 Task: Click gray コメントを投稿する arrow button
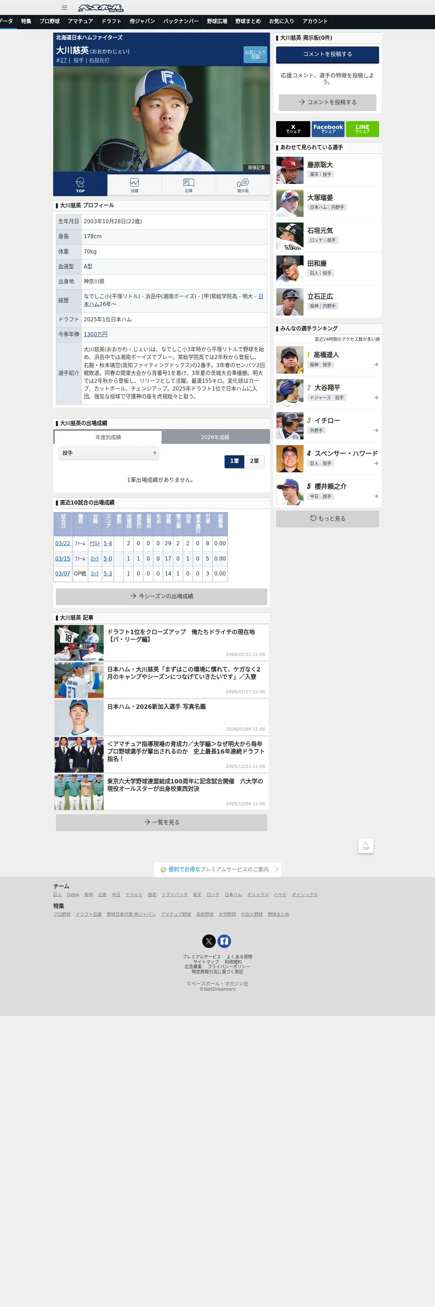[327, 102]
